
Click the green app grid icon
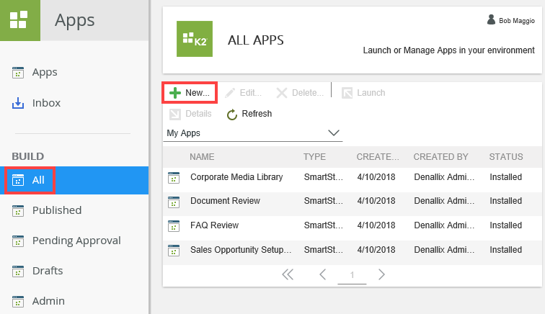[19, 20]
